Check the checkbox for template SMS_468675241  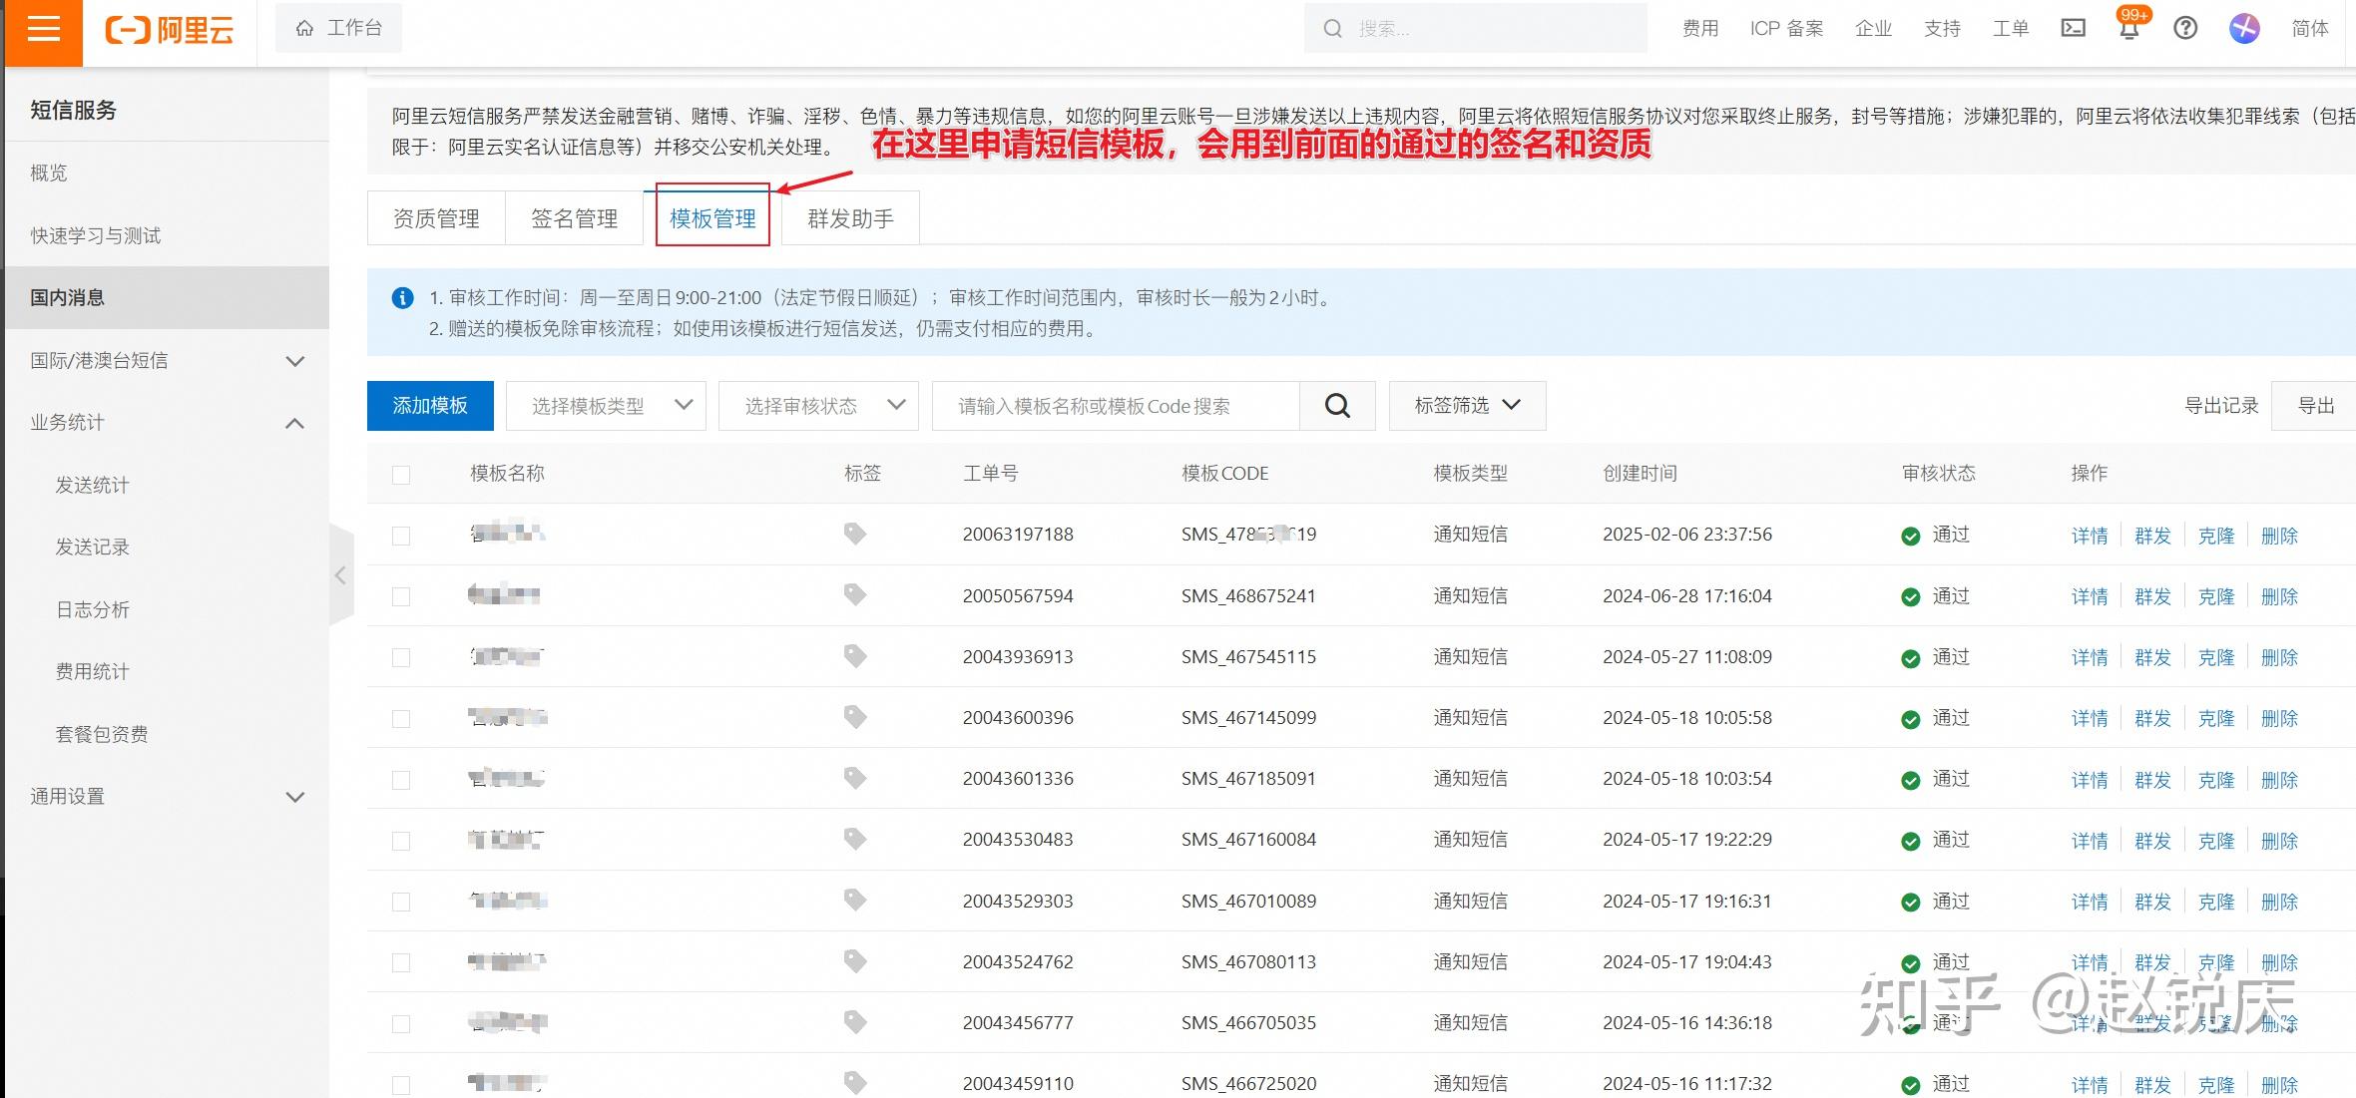coord(401,595)
